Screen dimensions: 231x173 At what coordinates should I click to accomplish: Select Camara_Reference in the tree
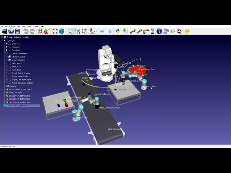click(19, 54)
